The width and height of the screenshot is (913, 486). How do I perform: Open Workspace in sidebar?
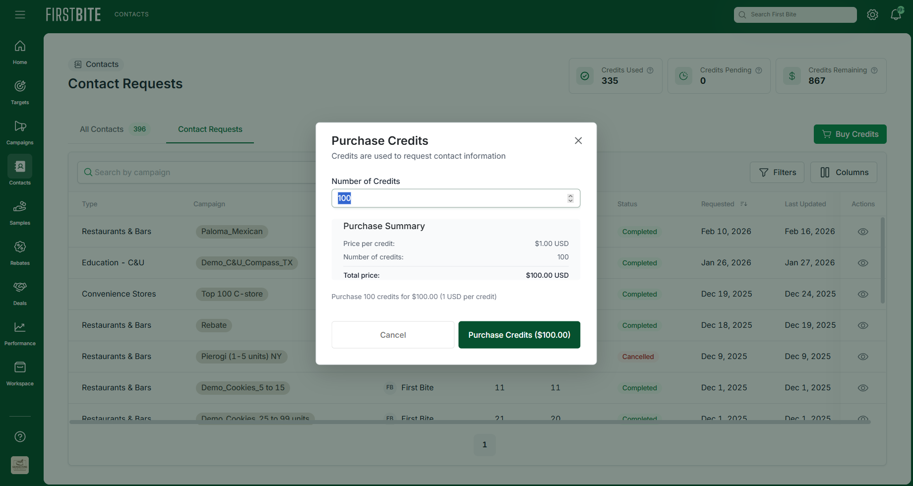point(20,374)
